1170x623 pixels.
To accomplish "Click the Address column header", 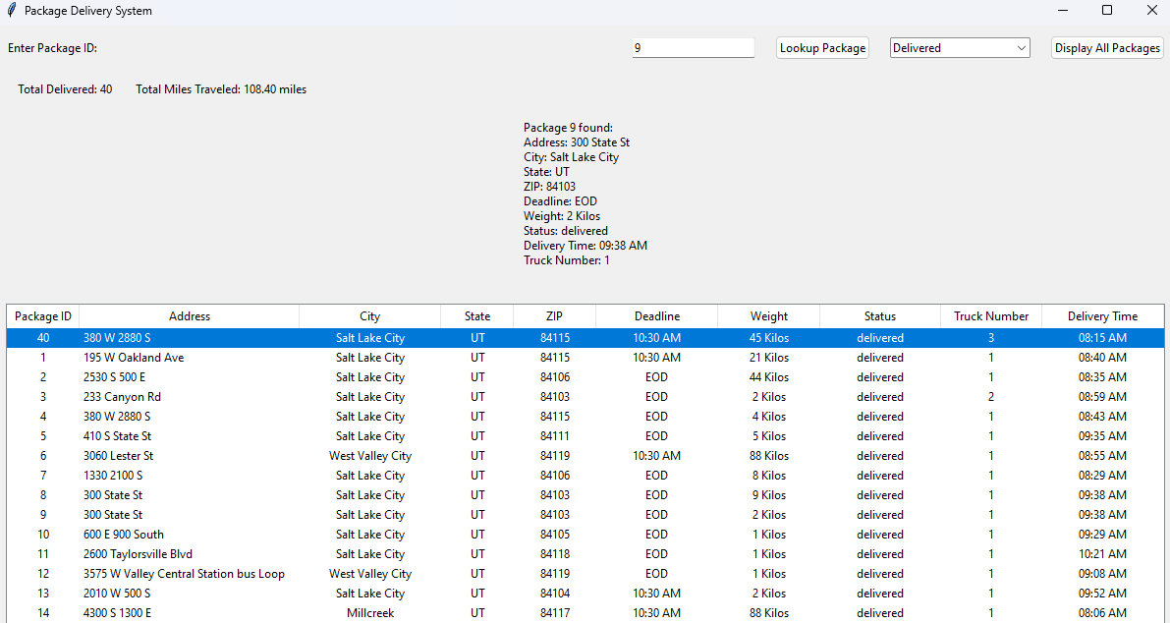I will click(x=189, y=315).
